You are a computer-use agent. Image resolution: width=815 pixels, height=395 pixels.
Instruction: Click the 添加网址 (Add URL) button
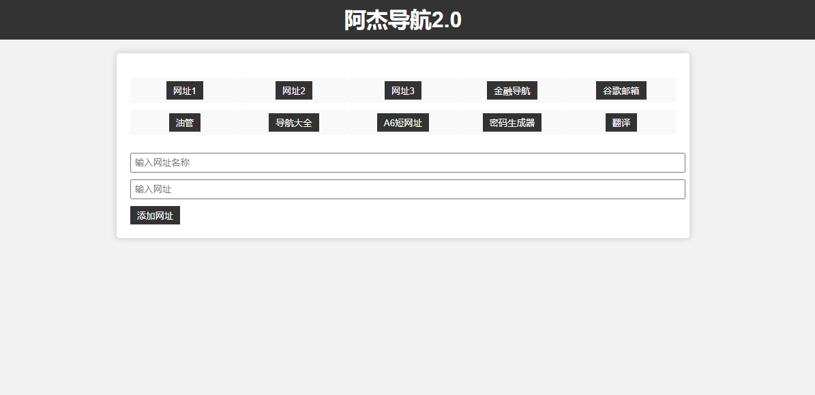tap(155, 215)
